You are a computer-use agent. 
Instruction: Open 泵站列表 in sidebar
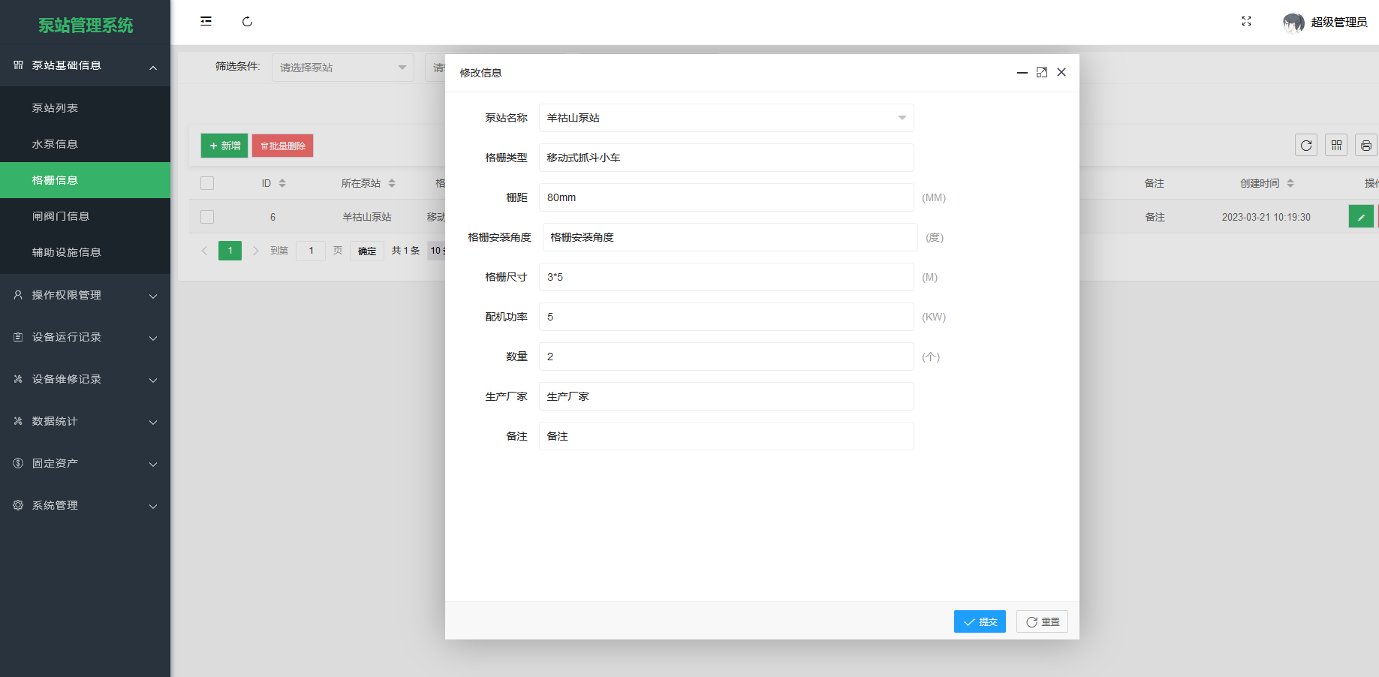pos(85,108)
